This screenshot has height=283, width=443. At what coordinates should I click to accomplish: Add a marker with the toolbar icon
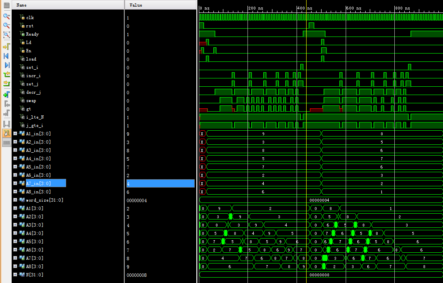[6, 94]
